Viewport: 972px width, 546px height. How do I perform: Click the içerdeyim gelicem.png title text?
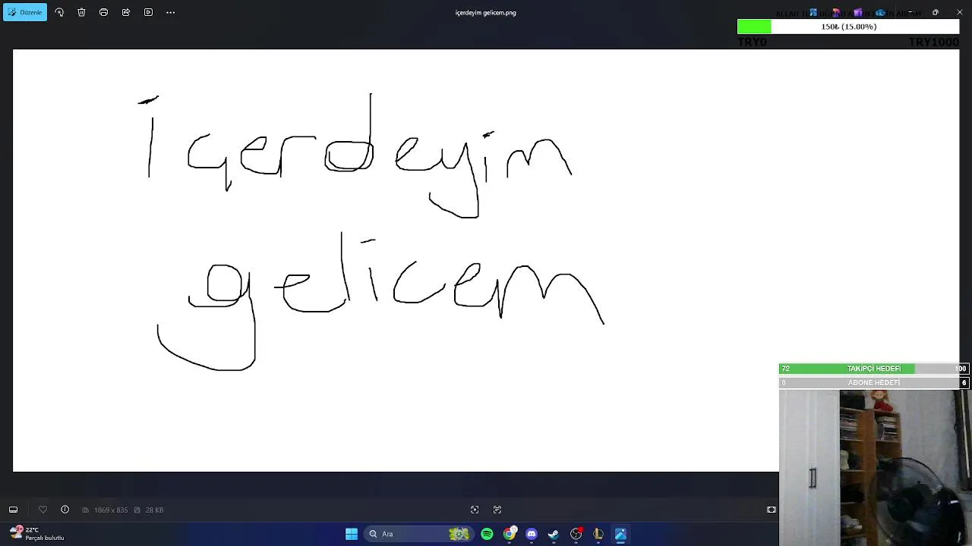coord(486,13)
